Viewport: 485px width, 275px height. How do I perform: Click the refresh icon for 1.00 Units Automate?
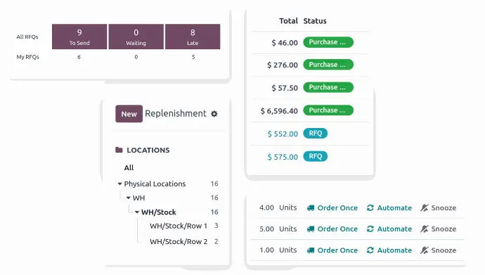pyautogui.click(x=370, y=250)
